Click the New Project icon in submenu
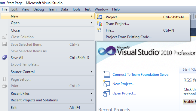 point(100,17)
